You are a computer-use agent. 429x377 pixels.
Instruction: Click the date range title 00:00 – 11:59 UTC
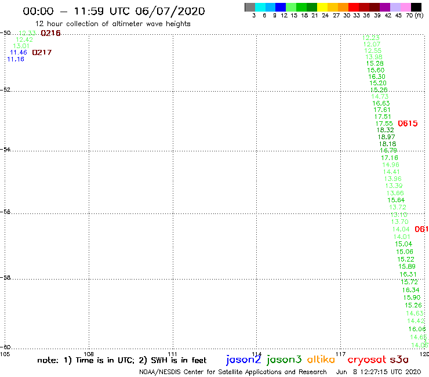pyautogui.click(x=114, y=12)
